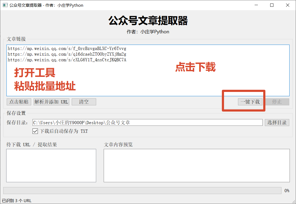Viewport: 296px width, 204px height.
Task: Maximize the 公众号文章提取器 window
Action: [x=272, y=5]
